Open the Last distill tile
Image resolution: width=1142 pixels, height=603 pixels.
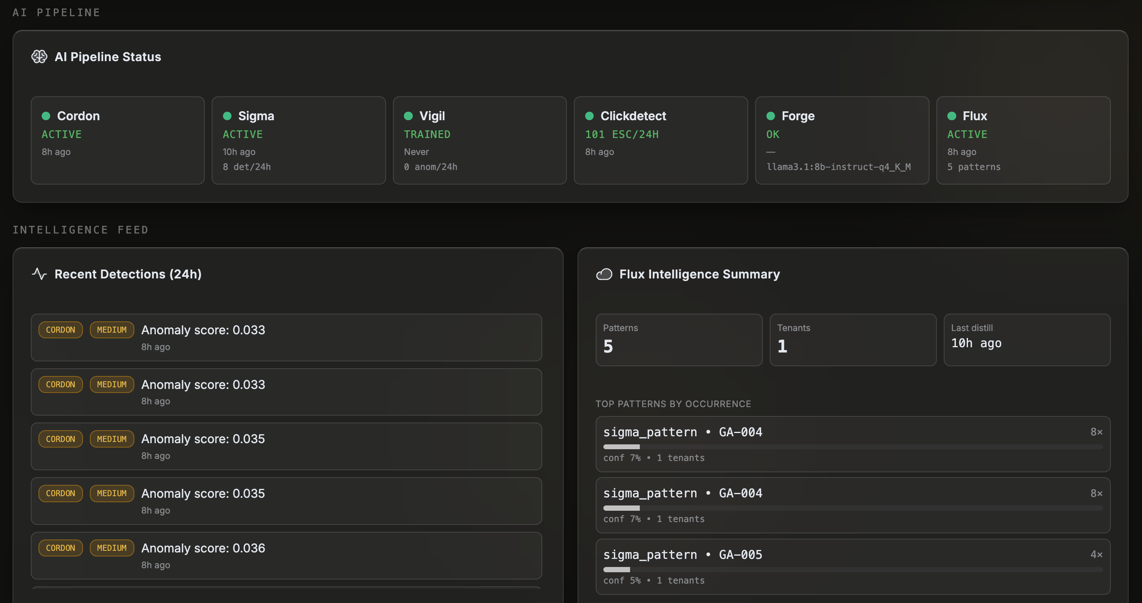[1027, 340]
